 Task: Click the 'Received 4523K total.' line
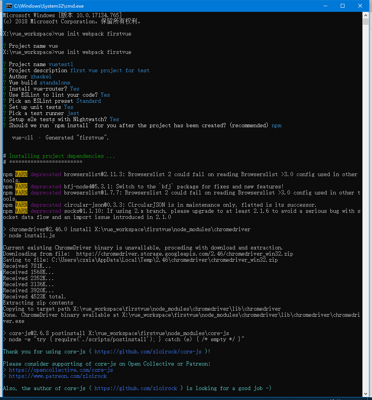coord(34,297)
